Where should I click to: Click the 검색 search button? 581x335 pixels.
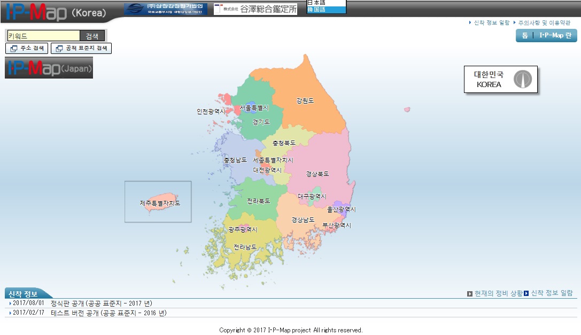(x=92, y=36)
